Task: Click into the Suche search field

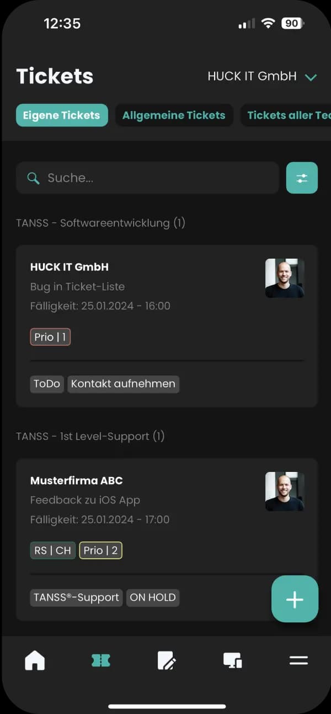Action: [x=147, y=178]
